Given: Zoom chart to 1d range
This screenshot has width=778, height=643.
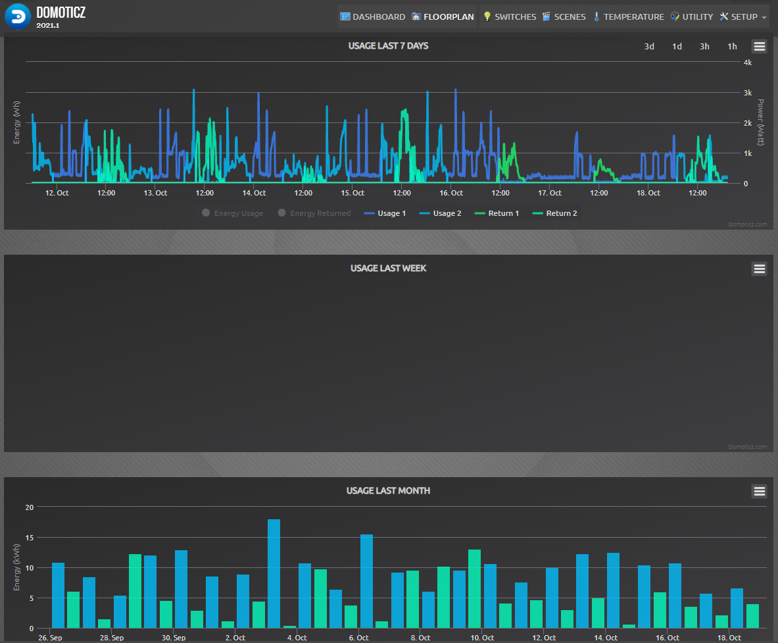Looking at the screenshot, I should (x=677, y=47).
